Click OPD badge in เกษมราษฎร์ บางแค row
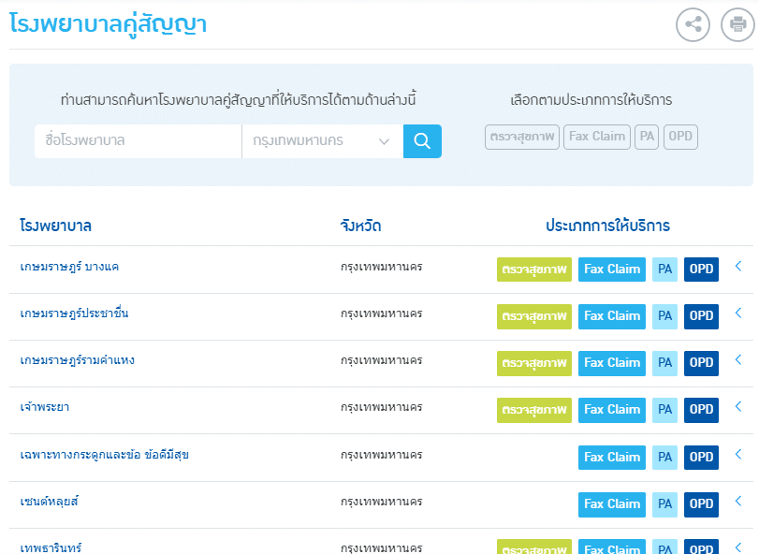 pyautogui.click(x=701, y=270)
